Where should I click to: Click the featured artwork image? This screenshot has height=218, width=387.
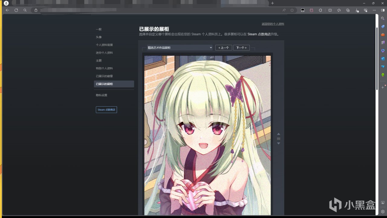coord(207,135)
